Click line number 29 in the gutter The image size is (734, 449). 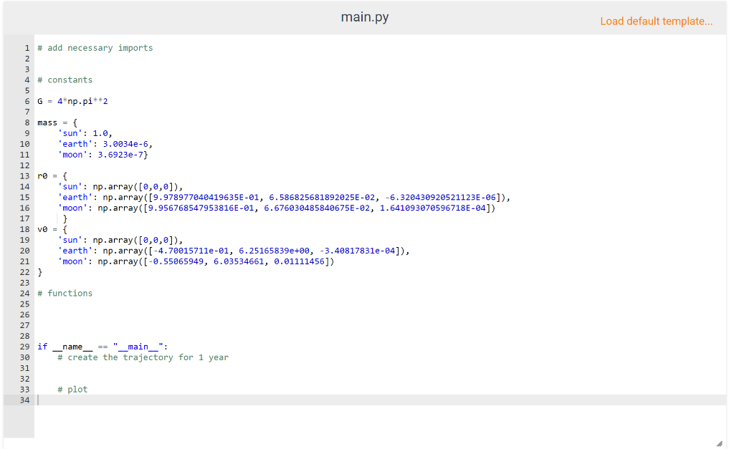pos(24,347)
